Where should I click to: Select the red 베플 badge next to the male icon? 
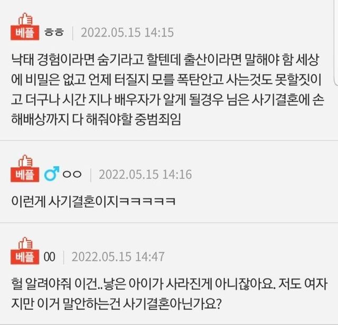(x=25, y=175)
